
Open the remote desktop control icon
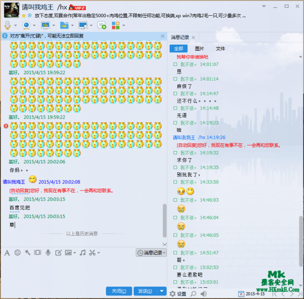coord(83,25)
